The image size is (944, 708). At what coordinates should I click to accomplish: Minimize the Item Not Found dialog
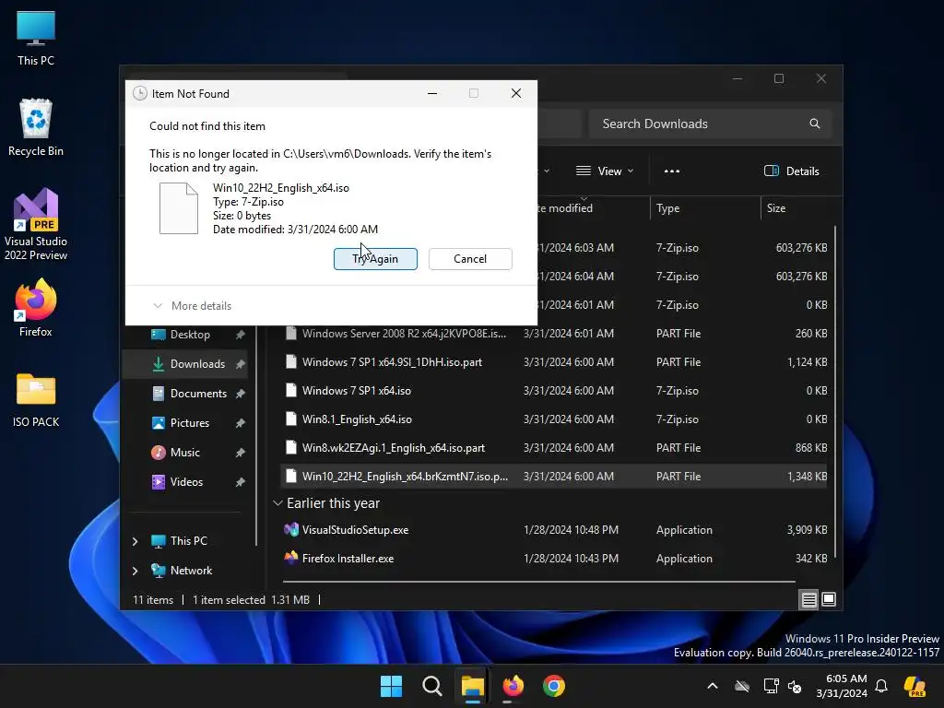click(x=432, y=93)
